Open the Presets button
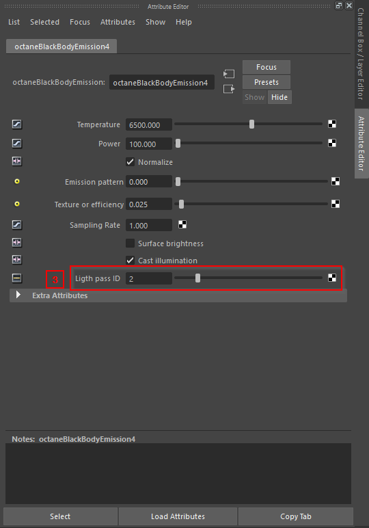 (x=266, y=82)
